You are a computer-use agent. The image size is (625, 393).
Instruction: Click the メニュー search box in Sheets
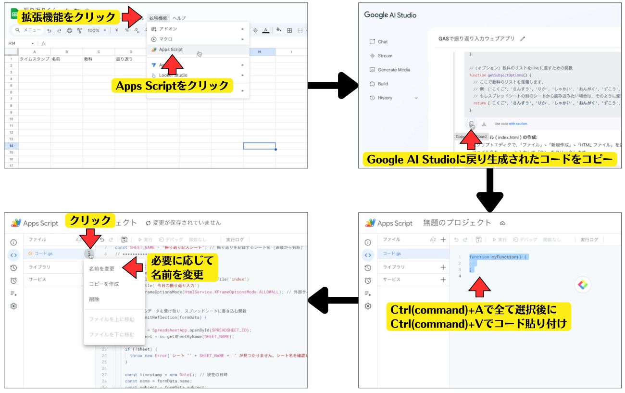click(28, 30)
